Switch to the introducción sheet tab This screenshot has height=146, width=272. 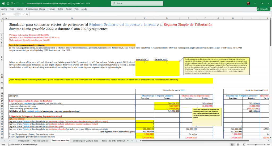click(23, 141)
